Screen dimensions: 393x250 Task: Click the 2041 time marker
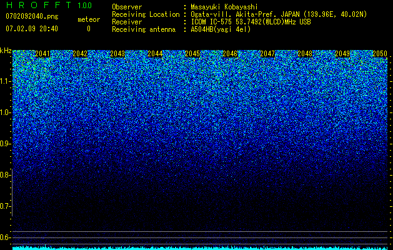(x=42, y=54)
